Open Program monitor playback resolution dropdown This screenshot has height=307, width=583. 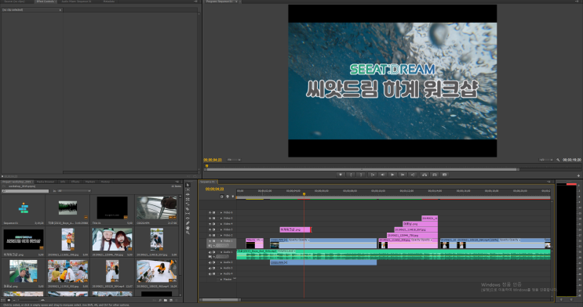point(546,160)
